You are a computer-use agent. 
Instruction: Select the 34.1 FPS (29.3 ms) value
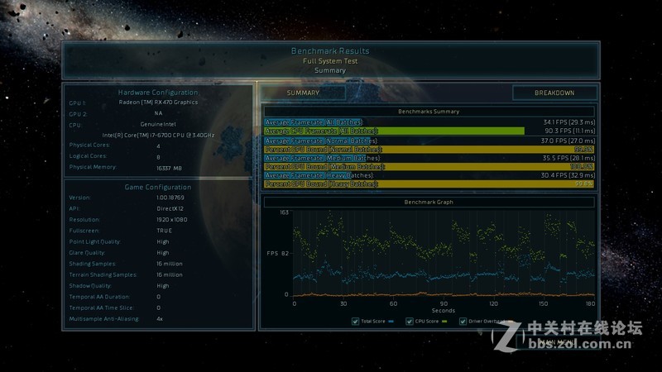(x=569, y=122)
